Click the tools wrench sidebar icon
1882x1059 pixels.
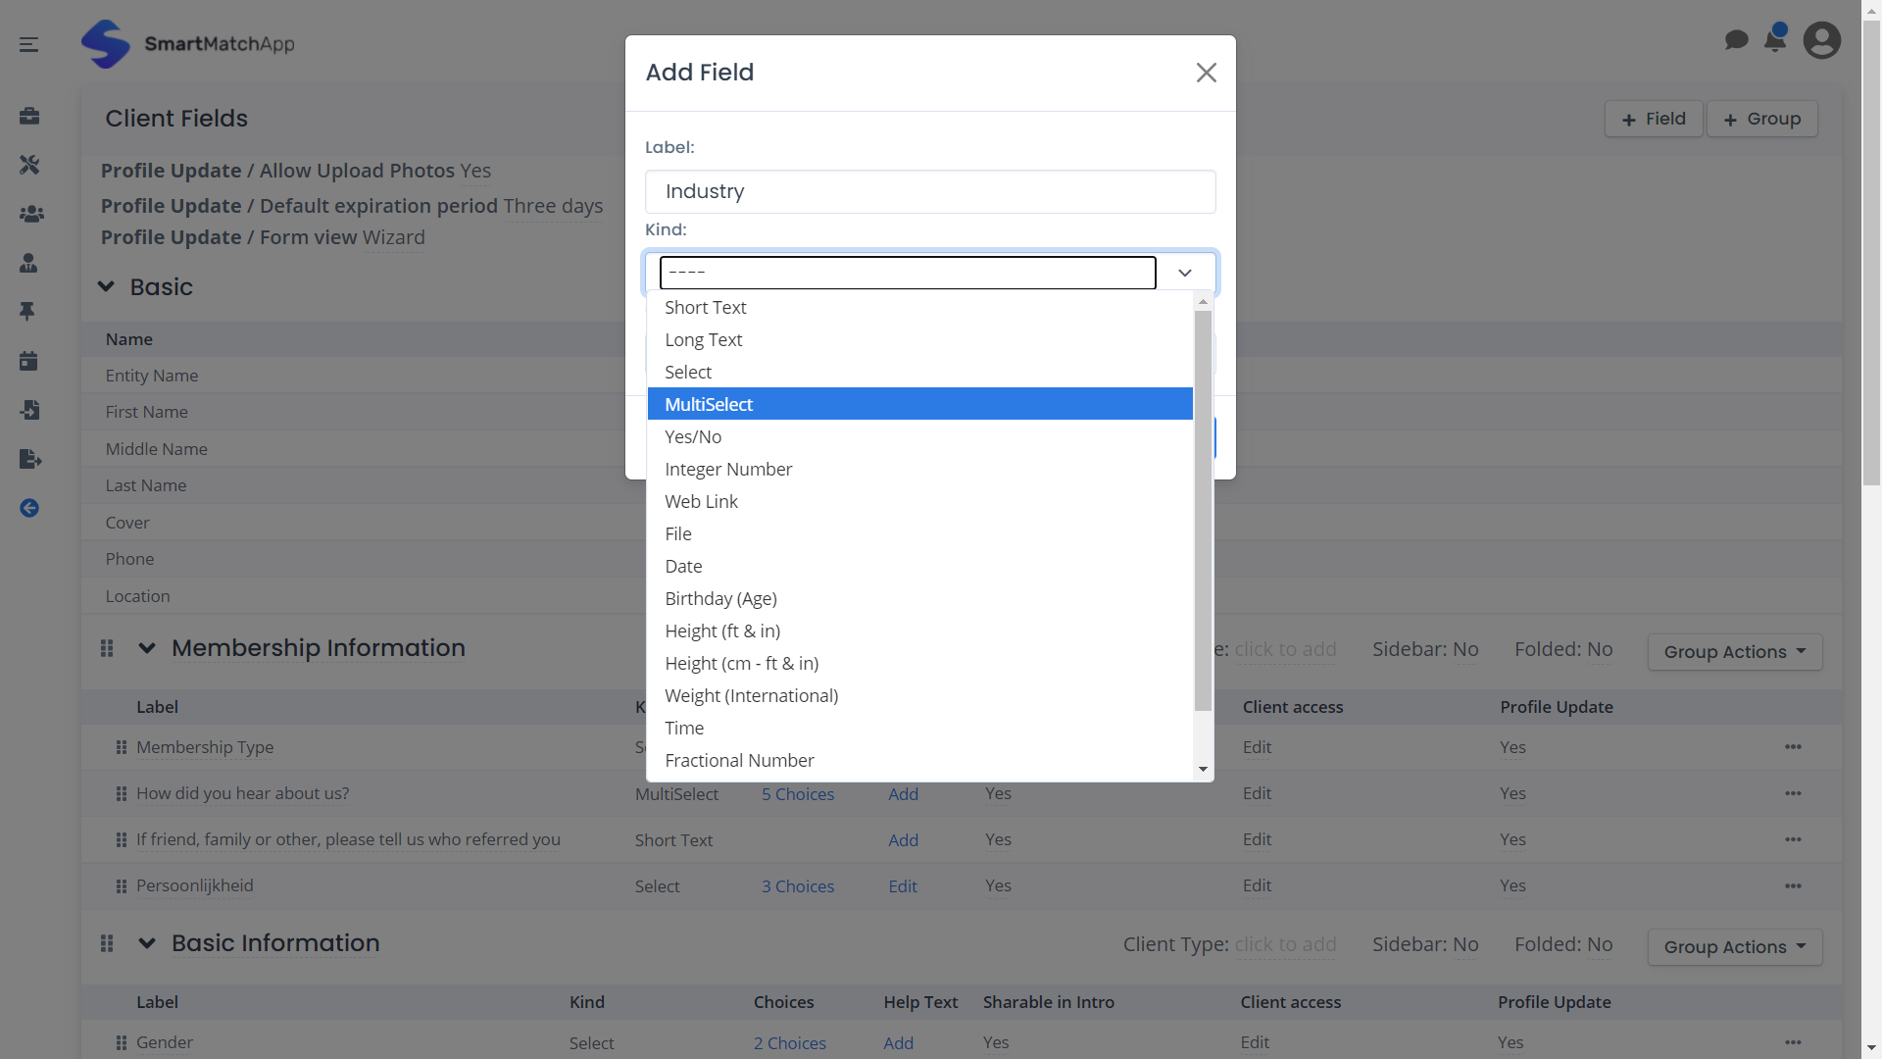click(29, 165)
